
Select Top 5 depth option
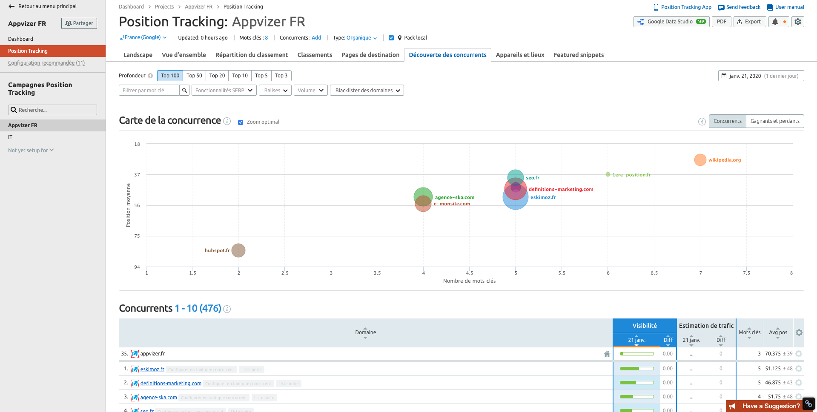261,76
